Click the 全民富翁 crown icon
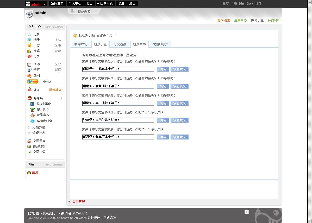Viewport: 312px width, 223px height. click(32, 115)
